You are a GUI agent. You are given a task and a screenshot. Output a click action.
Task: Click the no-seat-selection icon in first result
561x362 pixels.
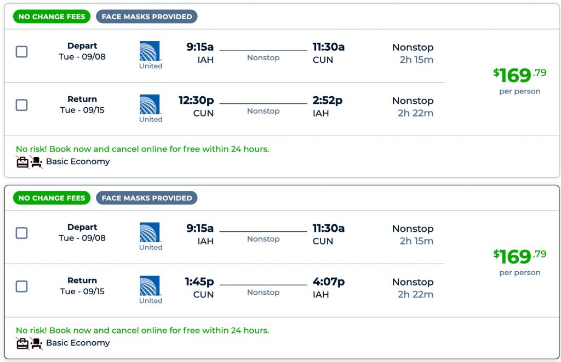coord(37,162)
